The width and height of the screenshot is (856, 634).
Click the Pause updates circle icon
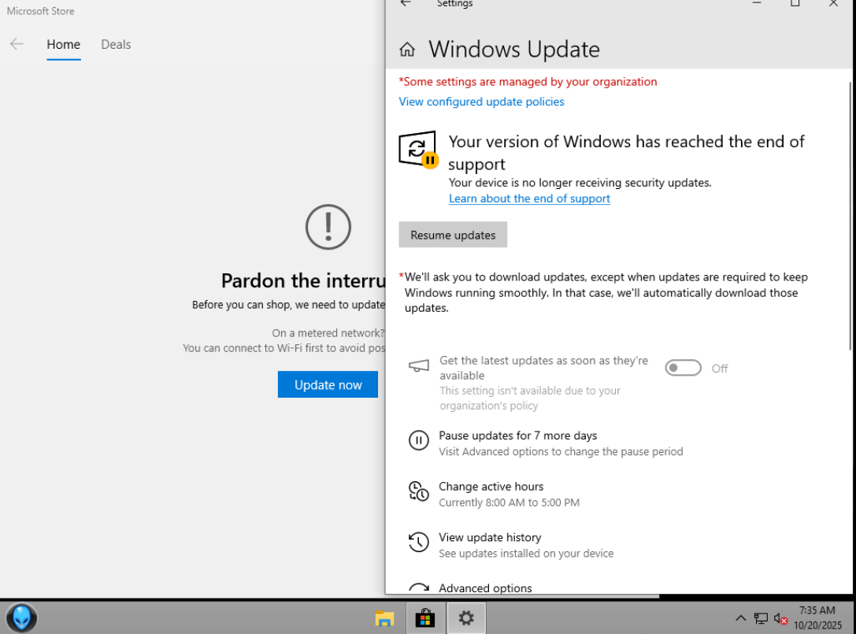coord(419,440)
